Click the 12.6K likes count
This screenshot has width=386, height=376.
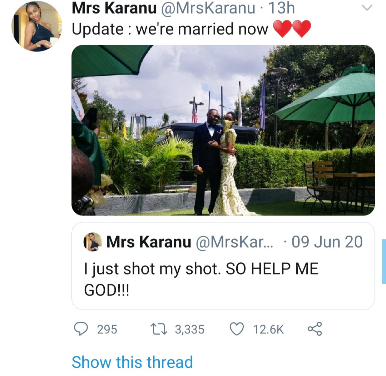point(268,329)
